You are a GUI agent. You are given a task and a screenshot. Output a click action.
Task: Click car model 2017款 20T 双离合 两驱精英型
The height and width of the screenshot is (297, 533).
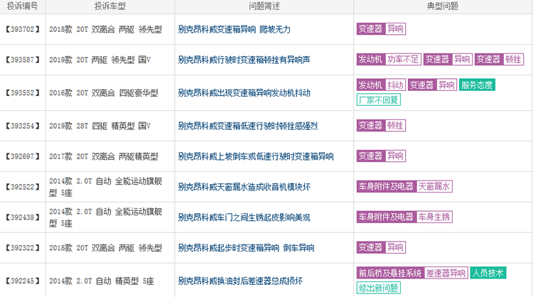click(x=104, y=156)
